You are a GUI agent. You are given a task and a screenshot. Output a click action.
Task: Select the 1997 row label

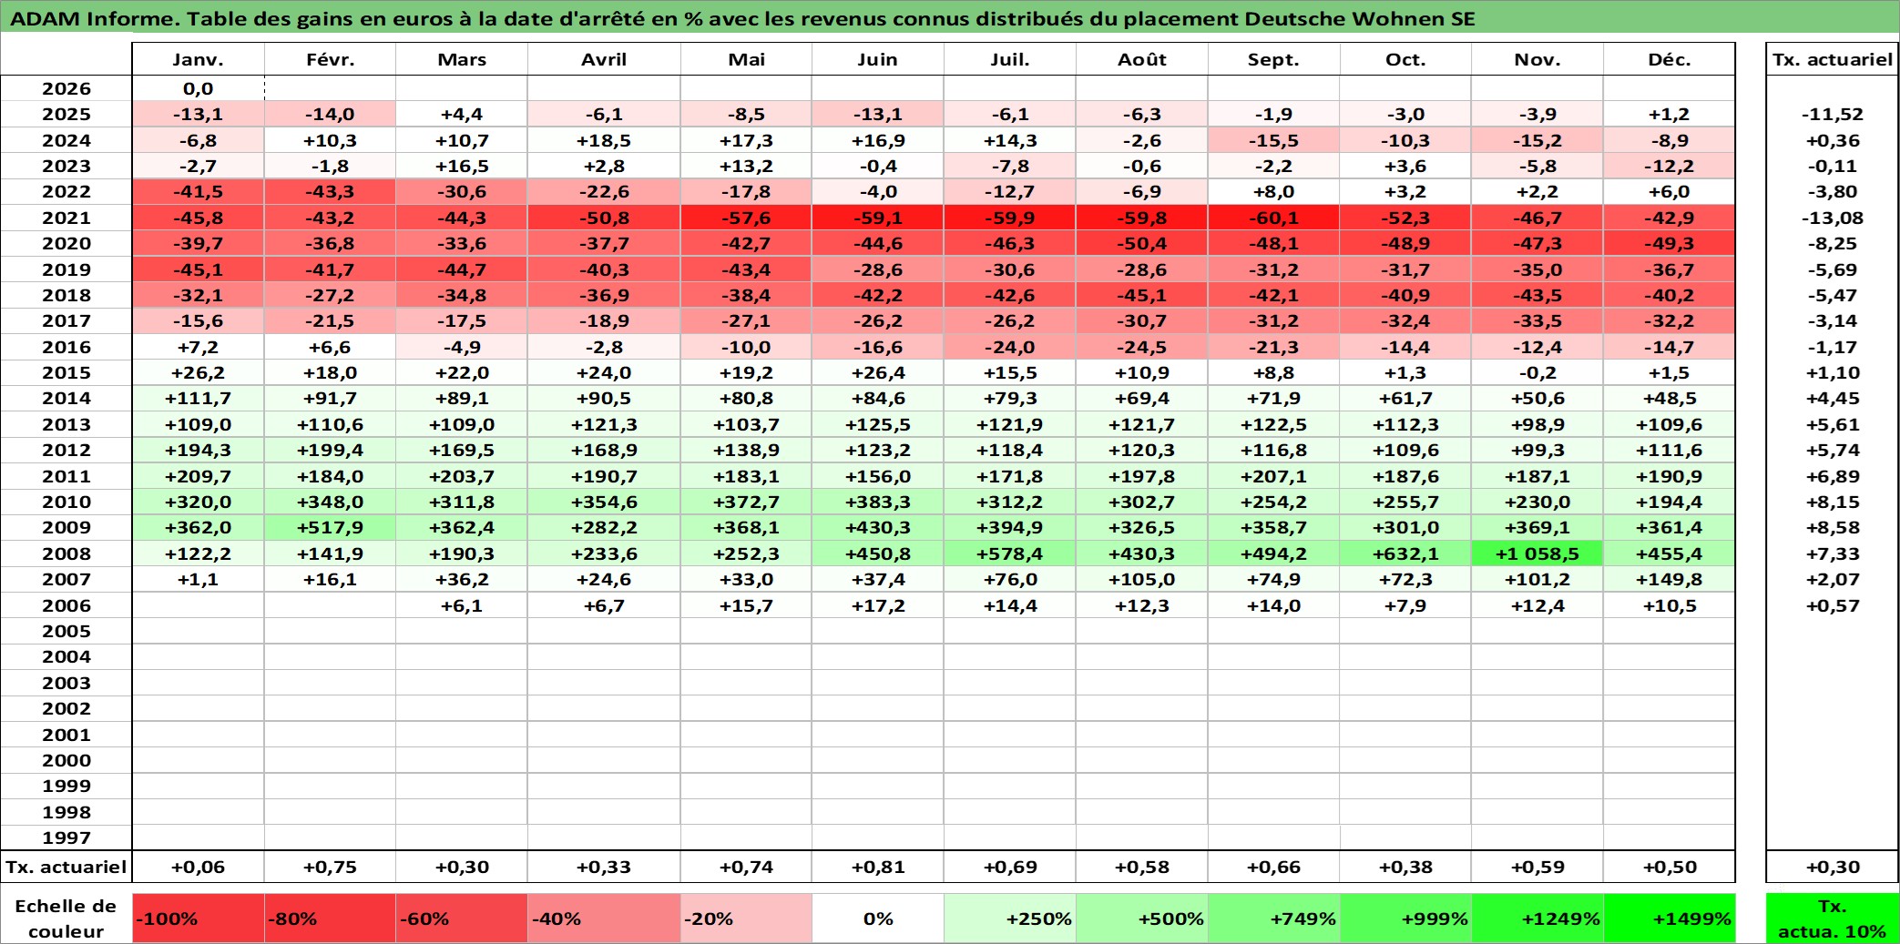click(66, 837)
